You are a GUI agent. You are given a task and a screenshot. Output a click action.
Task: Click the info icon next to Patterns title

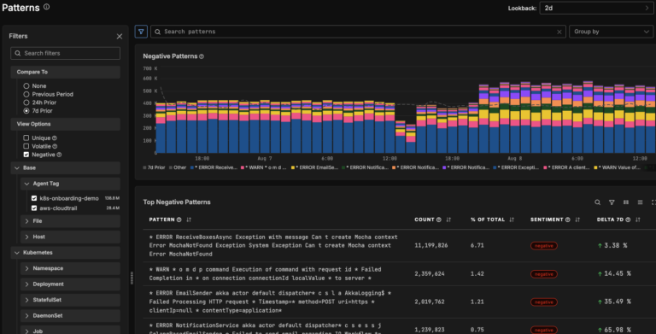pos(46,7)
